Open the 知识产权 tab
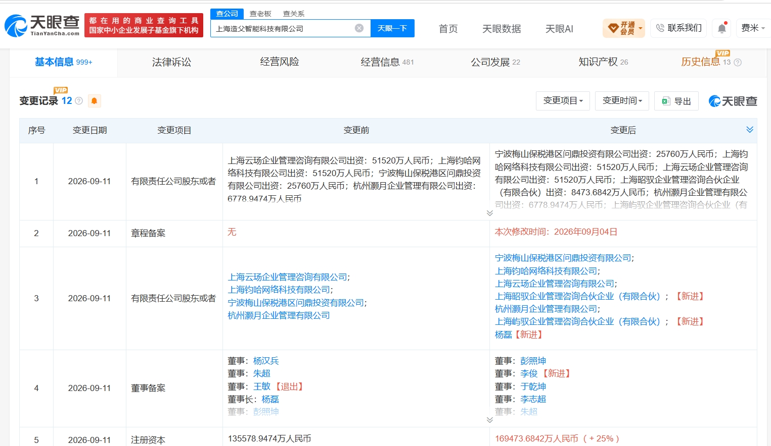The image size is (771, 446). pyautogui.click(x=603, y=62)
